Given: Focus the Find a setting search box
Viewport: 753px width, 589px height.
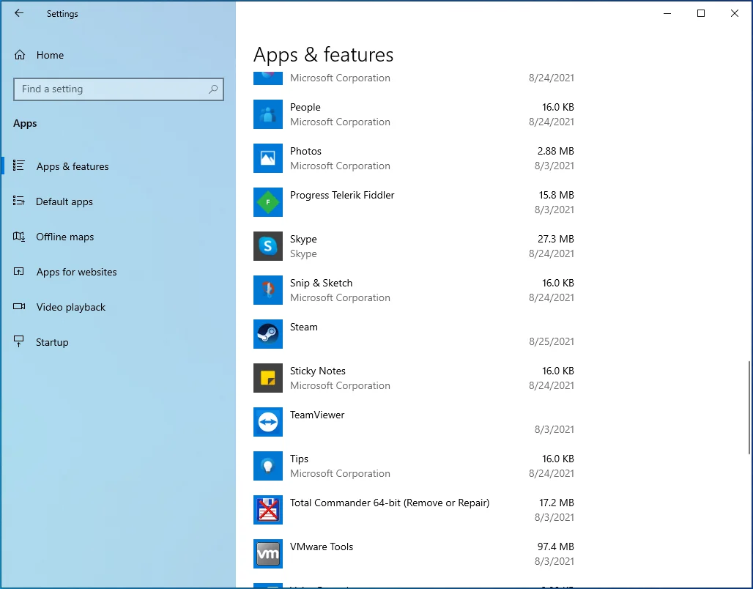Looking at the screenshot, I should click(119, 89).
